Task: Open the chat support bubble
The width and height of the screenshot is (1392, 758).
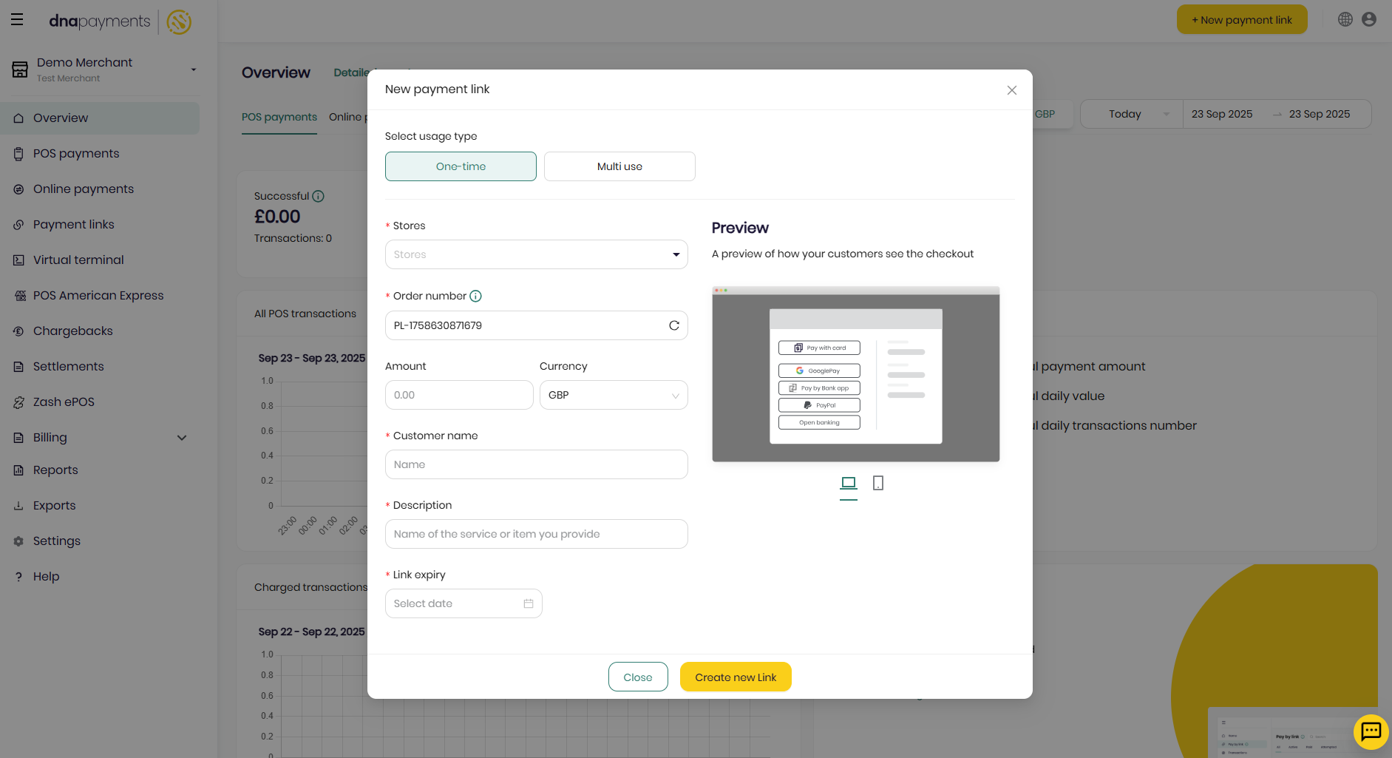Action: tap(1371, 732)
